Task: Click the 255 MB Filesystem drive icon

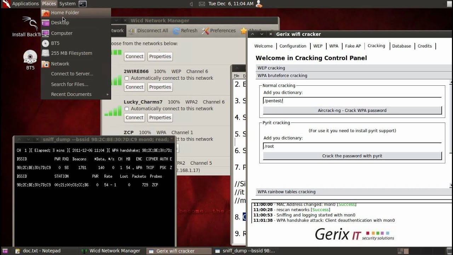Action: (45, 53)
